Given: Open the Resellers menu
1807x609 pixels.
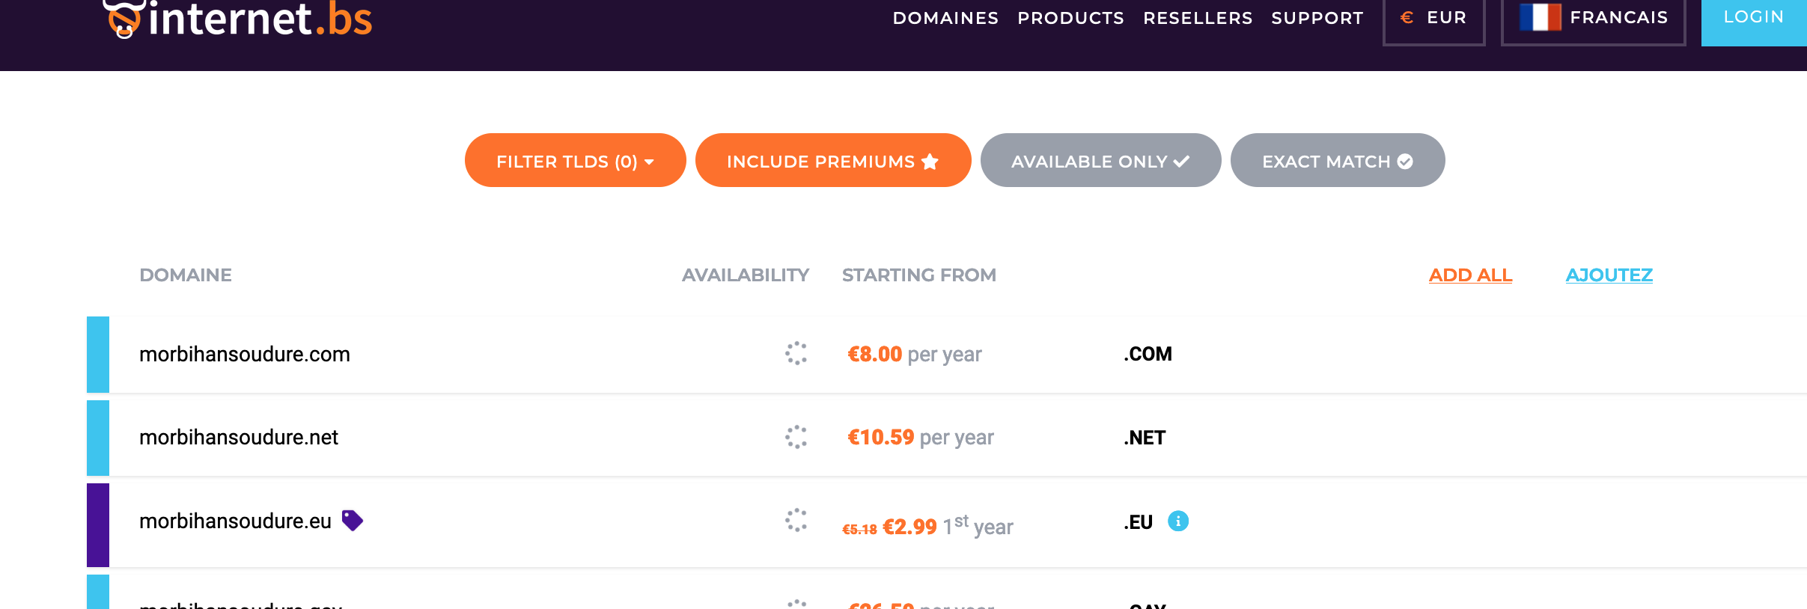Looking at the screenshot, I should [x=1198, y=18].
